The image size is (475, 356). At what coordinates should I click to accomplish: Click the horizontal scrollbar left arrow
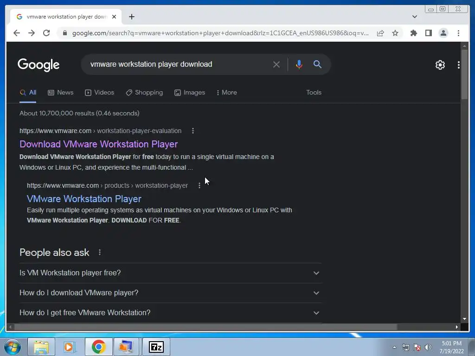[11, 327]
